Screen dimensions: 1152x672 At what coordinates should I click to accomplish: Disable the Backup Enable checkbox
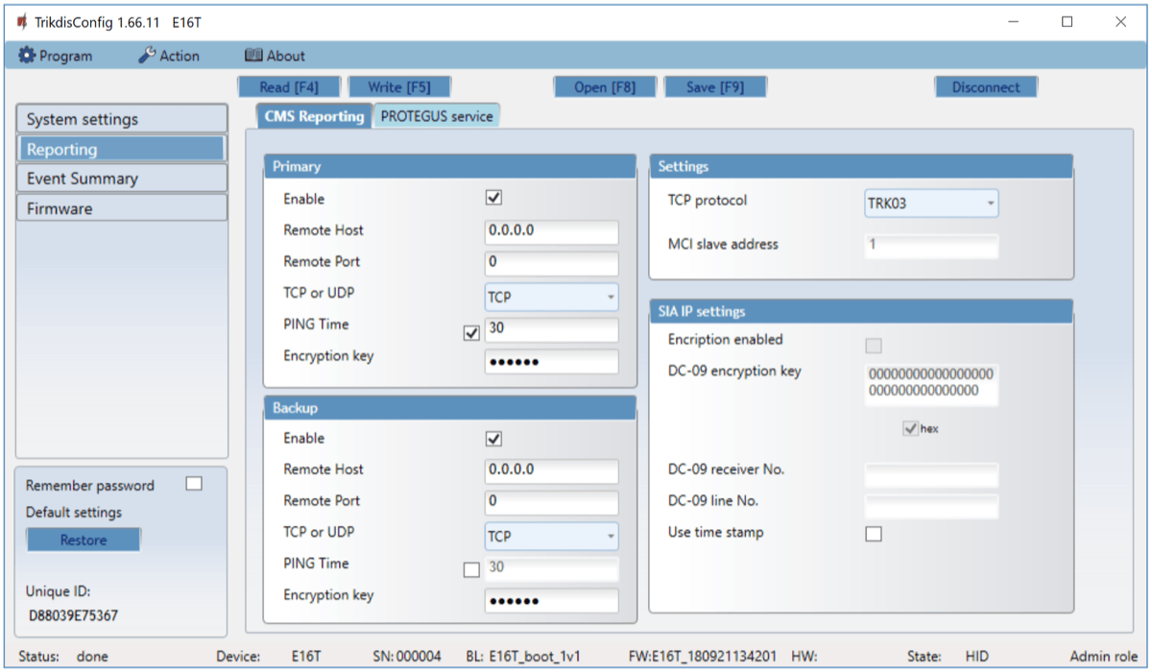tap(494, 439)
